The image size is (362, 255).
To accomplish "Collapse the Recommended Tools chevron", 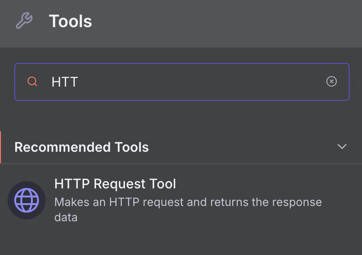I will tap(342, 147).
